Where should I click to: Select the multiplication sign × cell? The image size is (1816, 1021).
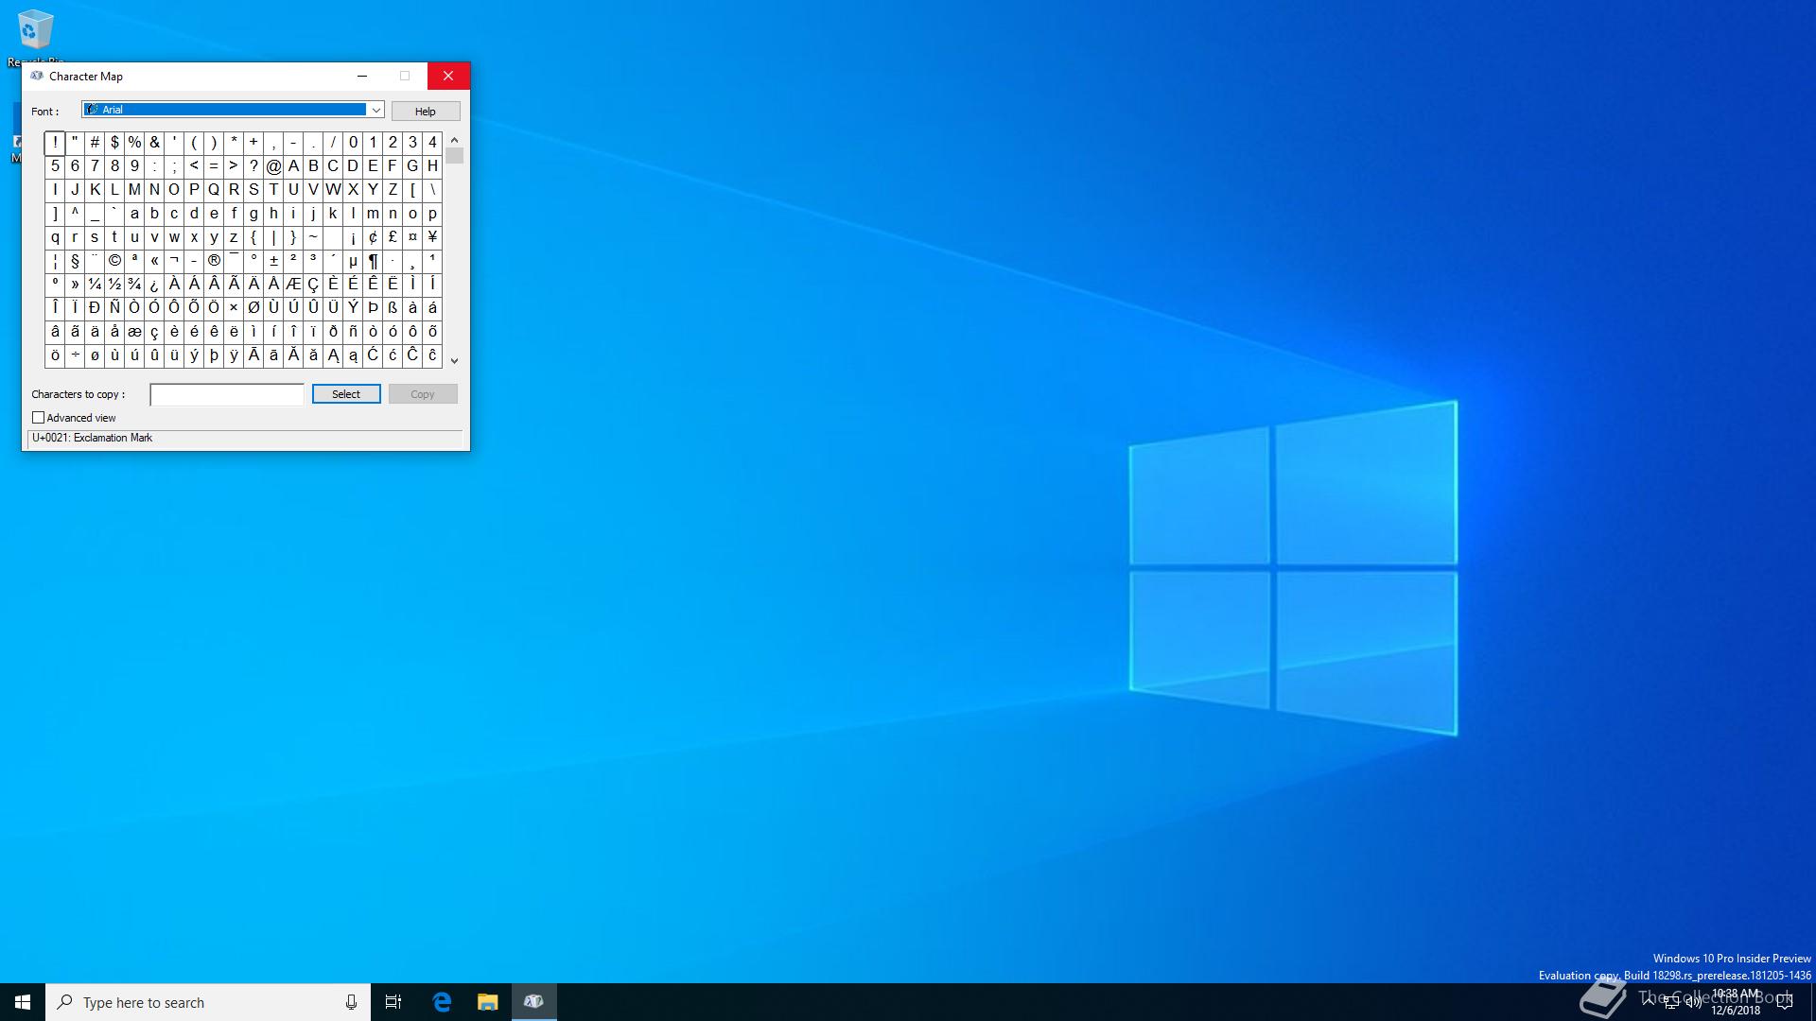pyautogui.click(x=234, y=308)
